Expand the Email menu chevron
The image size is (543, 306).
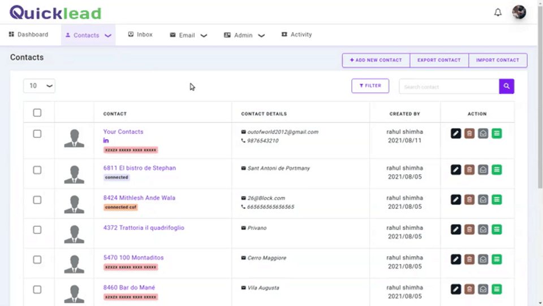[x=204, y=35]
